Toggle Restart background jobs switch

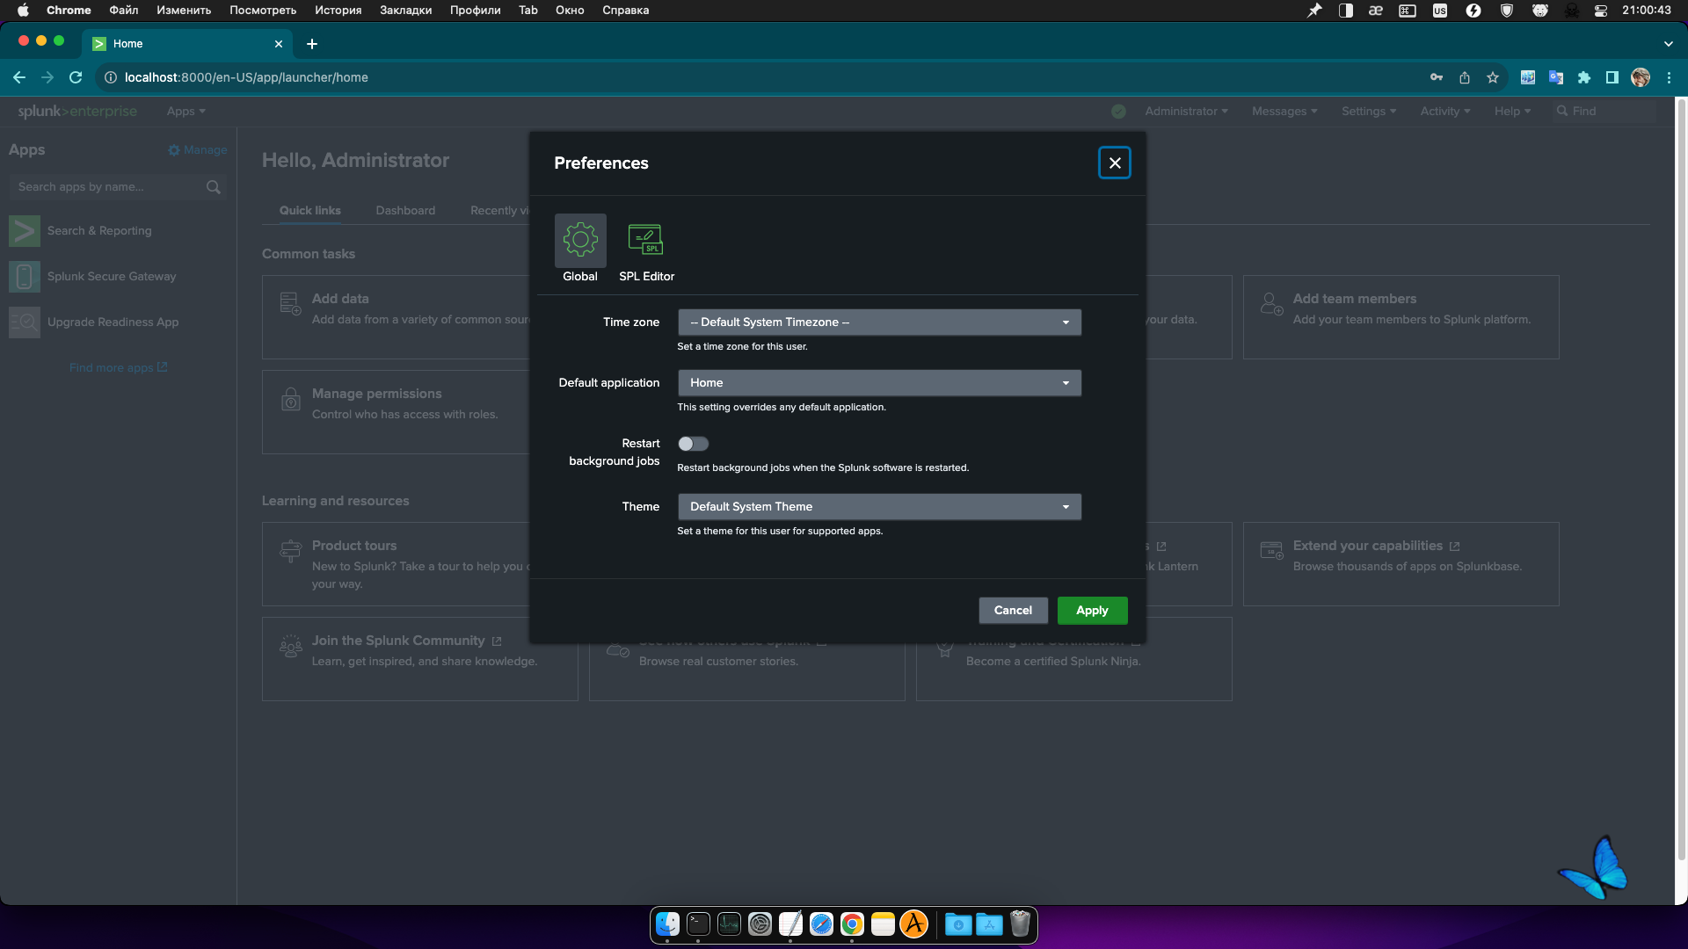coord(693,444)
